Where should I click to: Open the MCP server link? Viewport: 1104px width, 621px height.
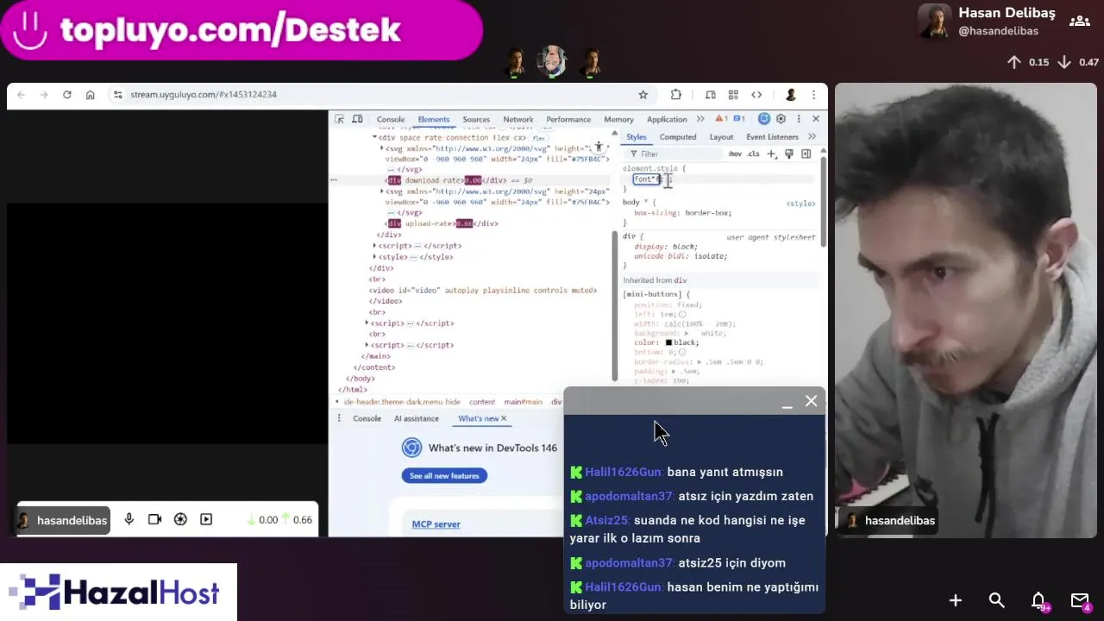point(436,524)
